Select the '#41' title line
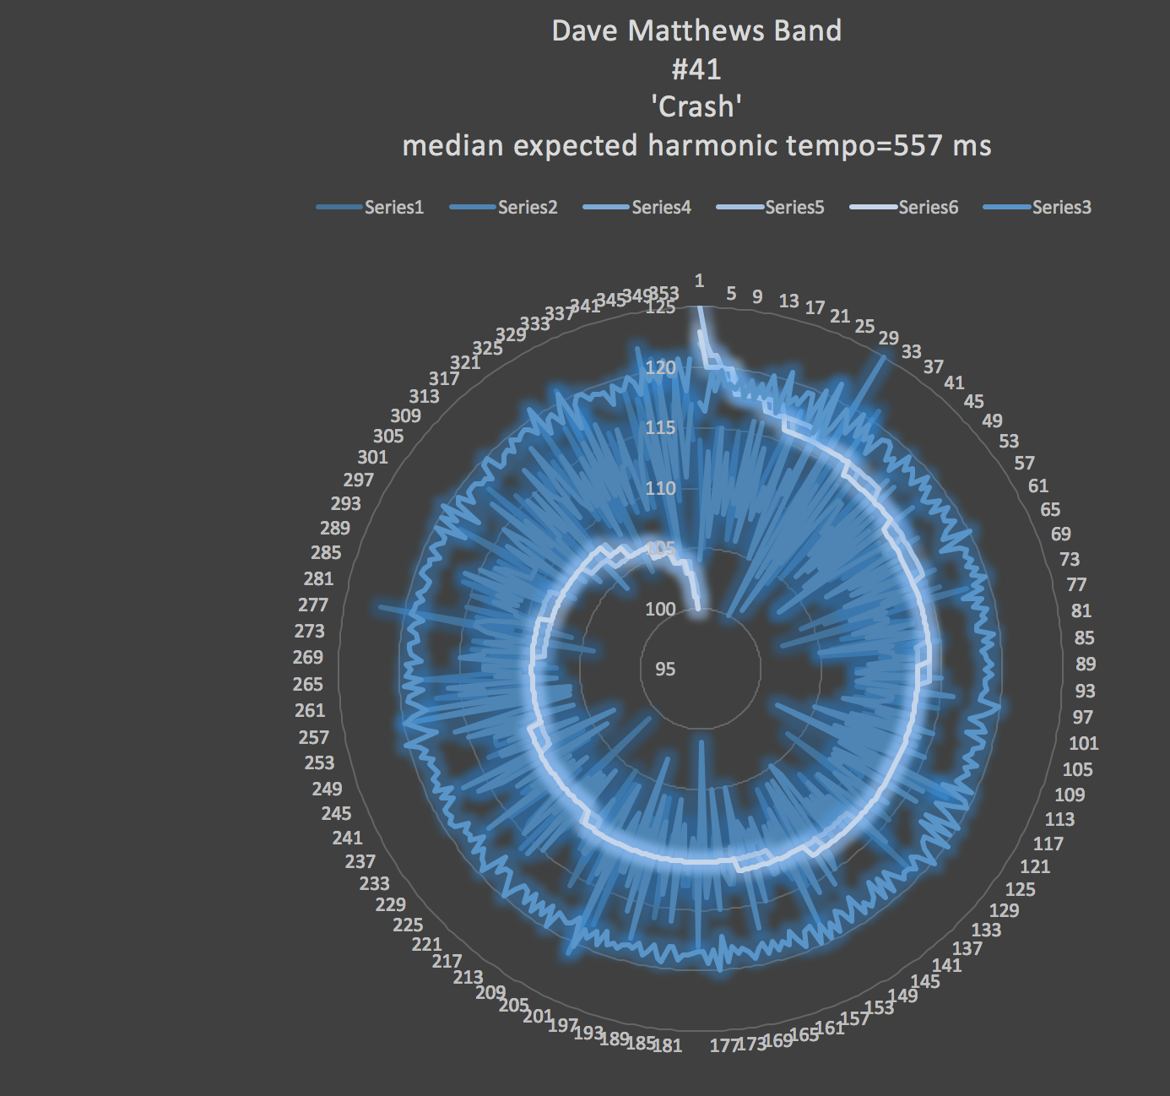This screenshot has width=1170, height=1096. 696,69
